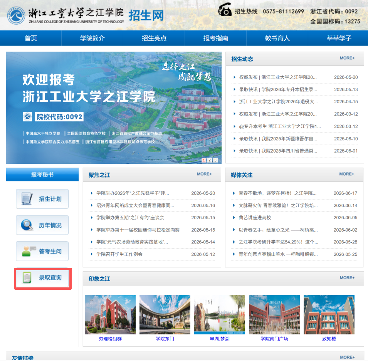
Task: Open the 答考生问 button text
Action: point(50,251)
